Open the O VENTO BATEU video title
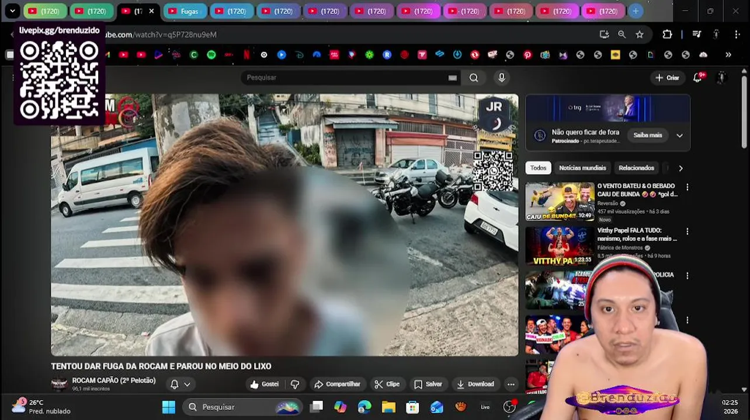This screenshot has height=420, width=750. point(637,190)
